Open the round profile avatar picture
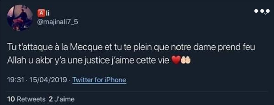Screen dimensions: 274x105 pyautogui.click(x=20, y=18)
